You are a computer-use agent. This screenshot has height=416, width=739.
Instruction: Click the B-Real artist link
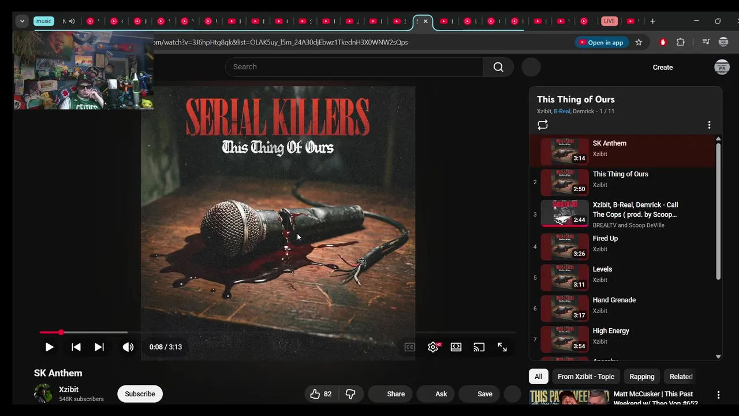click(x=562, y=112)
